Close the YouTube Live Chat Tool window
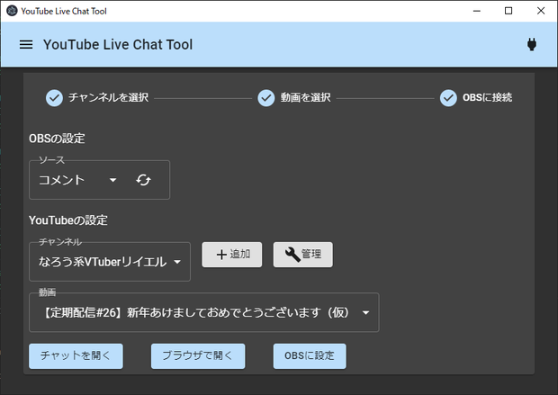The image size is (558, 395). pyautogui.click(x=541, y=11)
